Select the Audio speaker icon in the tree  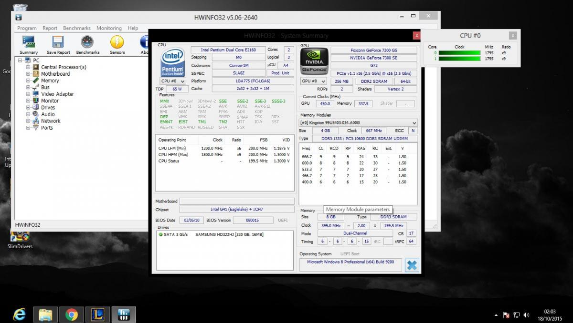pos(36,114)
